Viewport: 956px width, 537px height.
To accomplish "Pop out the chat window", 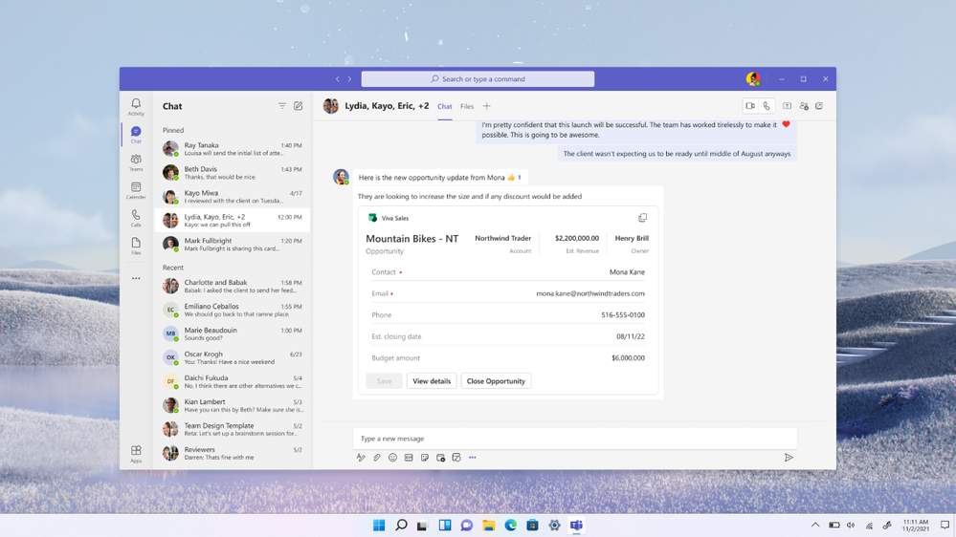I will [x=819, y=106].
